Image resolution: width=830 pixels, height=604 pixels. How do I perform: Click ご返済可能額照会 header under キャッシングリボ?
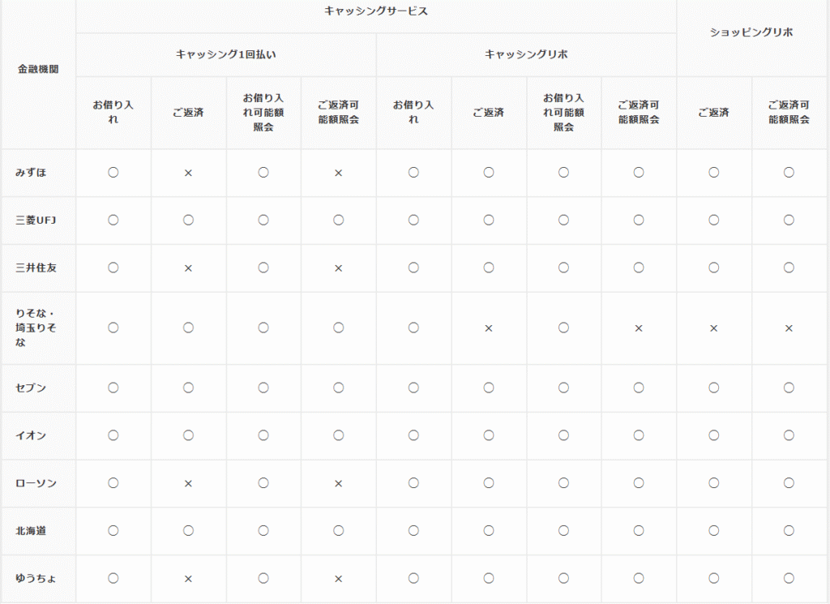click(x=639, y=112)
